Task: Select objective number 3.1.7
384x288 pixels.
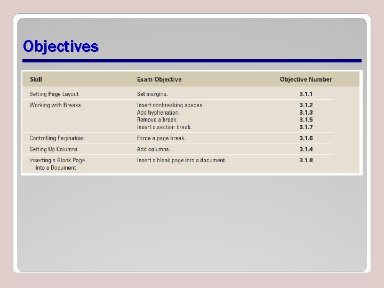Action: coord(306,127)
